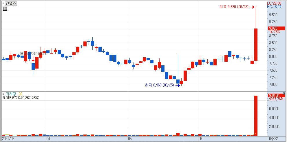The image size is (287, 142).
Task: Select the 거래량 volume indicator label
Action: click(11, 94)
